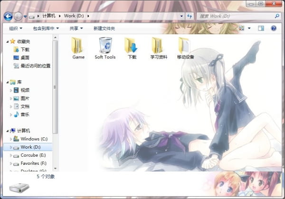Click the 5 个对象 status text
The image size is (285, 199).
click(46, 177)
